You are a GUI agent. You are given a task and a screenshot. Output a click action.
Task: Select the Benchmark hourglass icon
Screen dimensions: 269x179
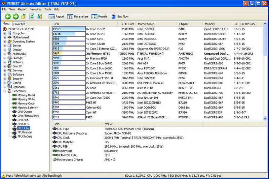(x=10, y=91)
